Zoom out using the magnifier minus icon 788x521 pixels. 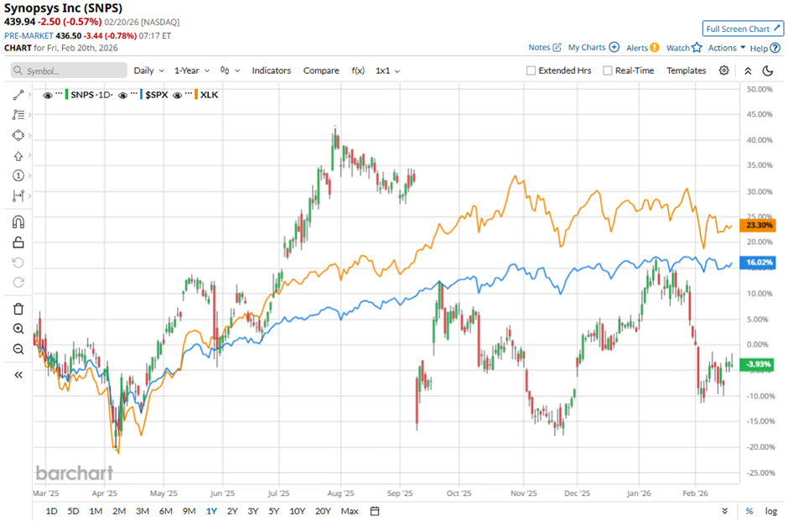click(x=18, y=349)
